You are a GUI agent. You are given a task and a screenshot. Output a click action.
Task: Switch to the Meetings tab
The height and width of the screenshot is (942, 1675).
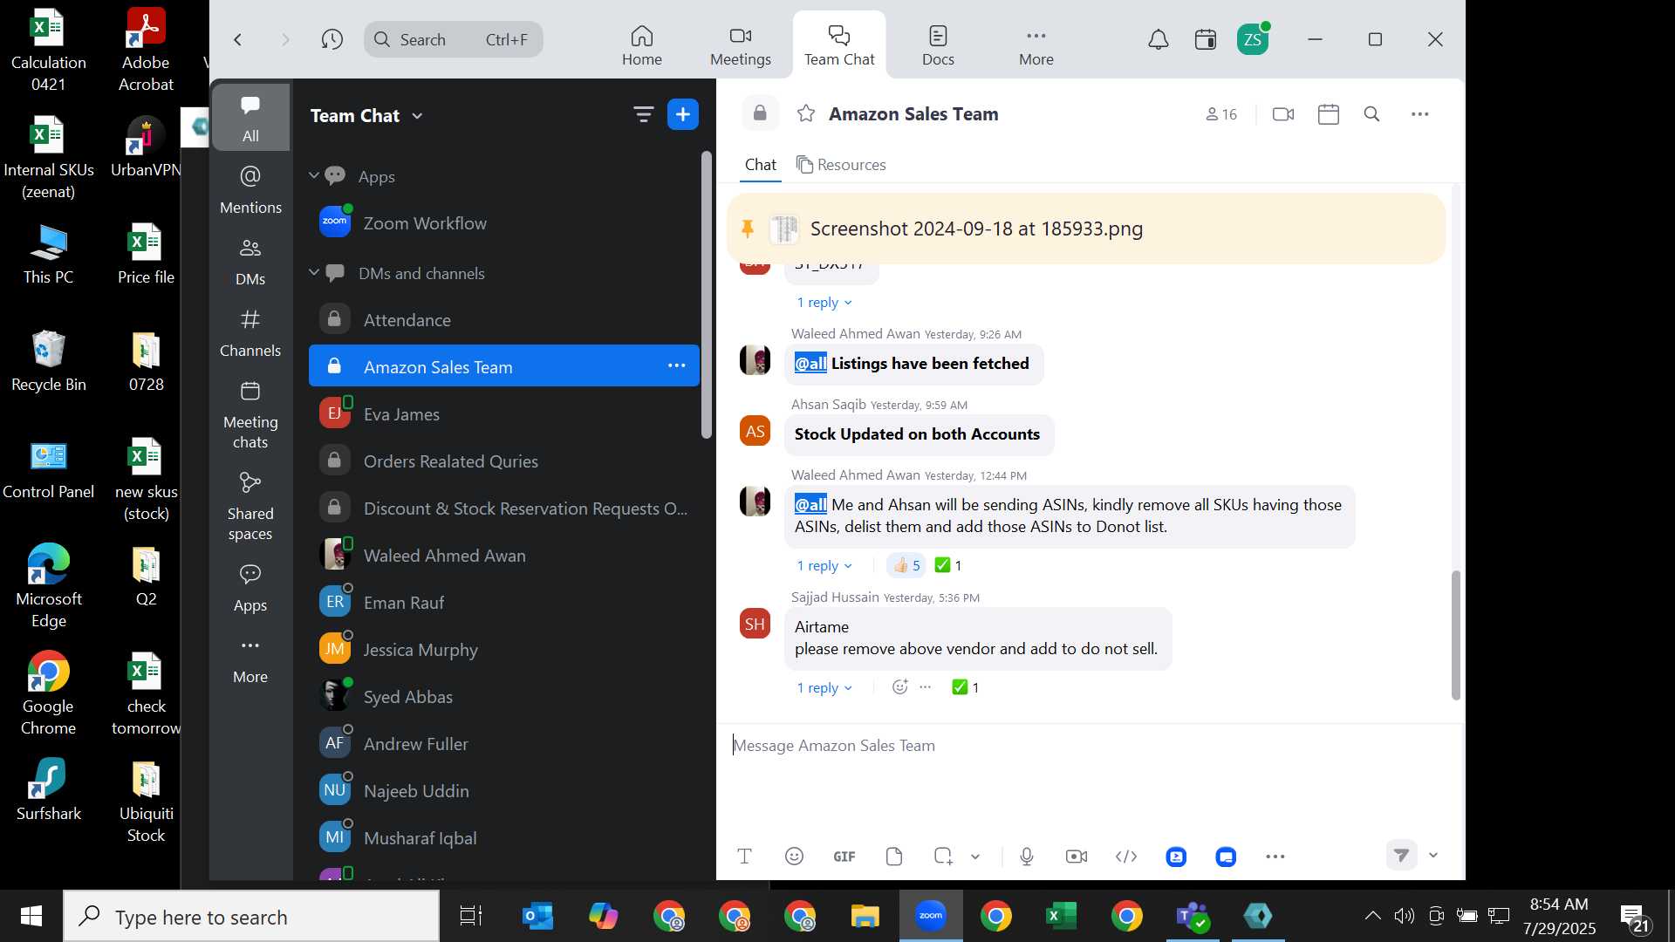(740, 45)
